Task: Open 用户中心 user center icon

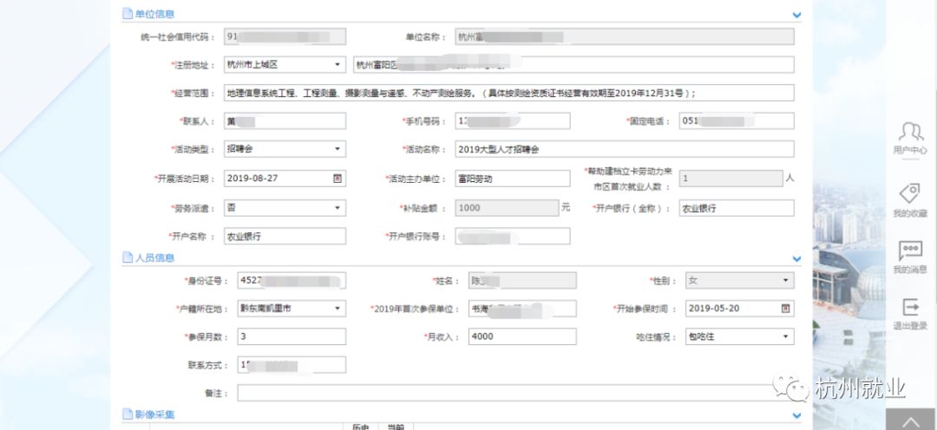Action: (x=910, y=133)
